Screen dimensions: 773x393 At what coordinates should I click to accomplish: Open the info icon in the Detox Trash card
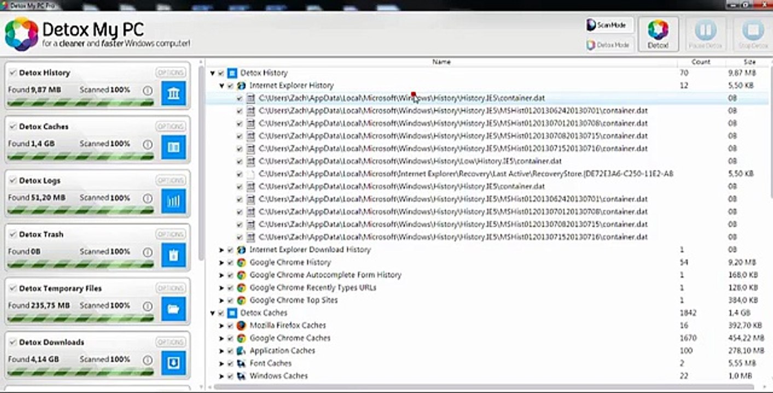coord(147,252)
